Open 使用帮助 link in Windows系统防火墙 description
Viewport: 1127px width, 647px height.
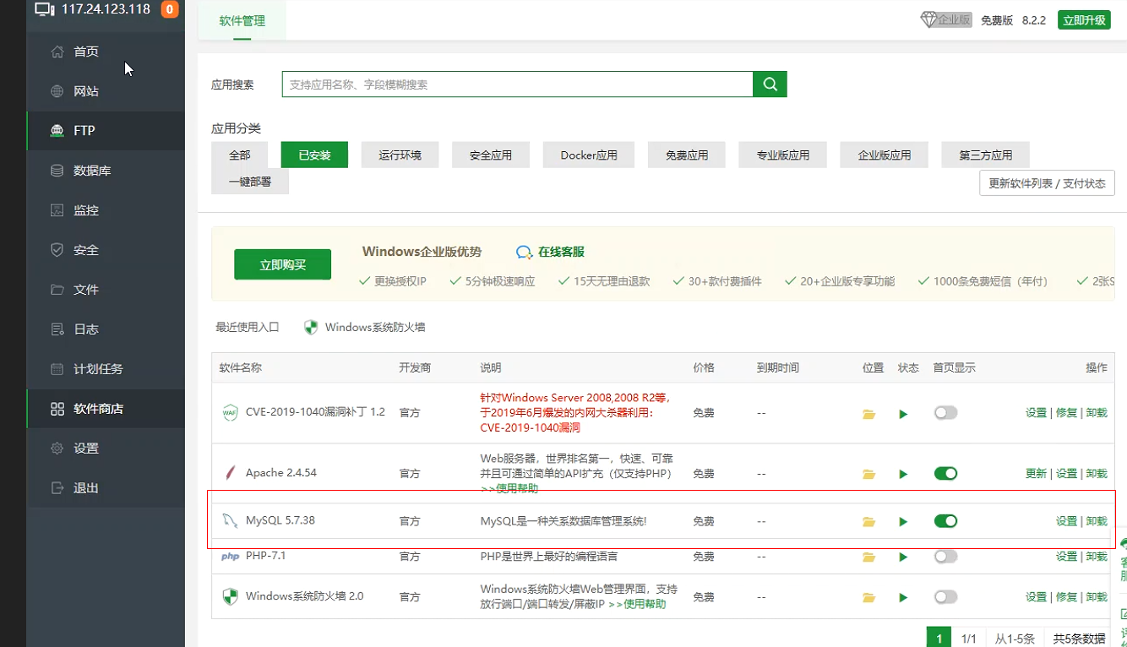click(637, 604)
